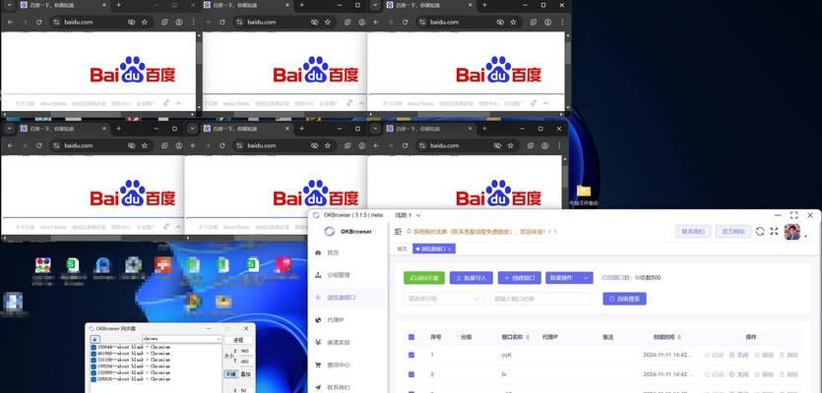Click the delete (删除) action in row 2

[x=789, y=374]
